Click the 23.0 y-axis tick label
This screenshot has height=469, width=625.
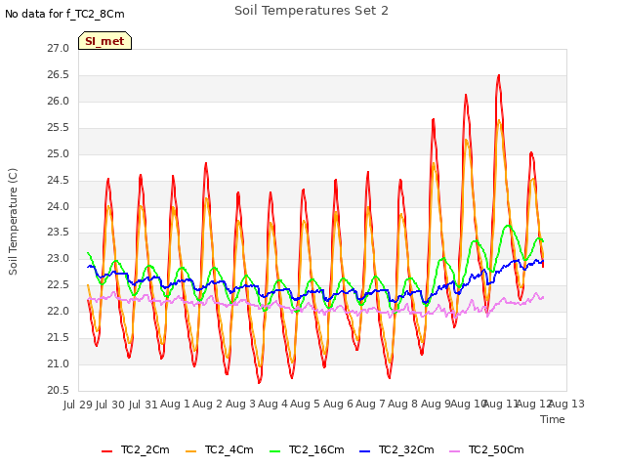point(59,258)
